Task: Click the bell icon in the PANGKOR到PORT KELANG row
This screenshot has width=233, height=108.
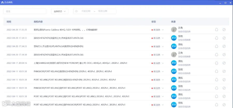Action: coord(216,88)
